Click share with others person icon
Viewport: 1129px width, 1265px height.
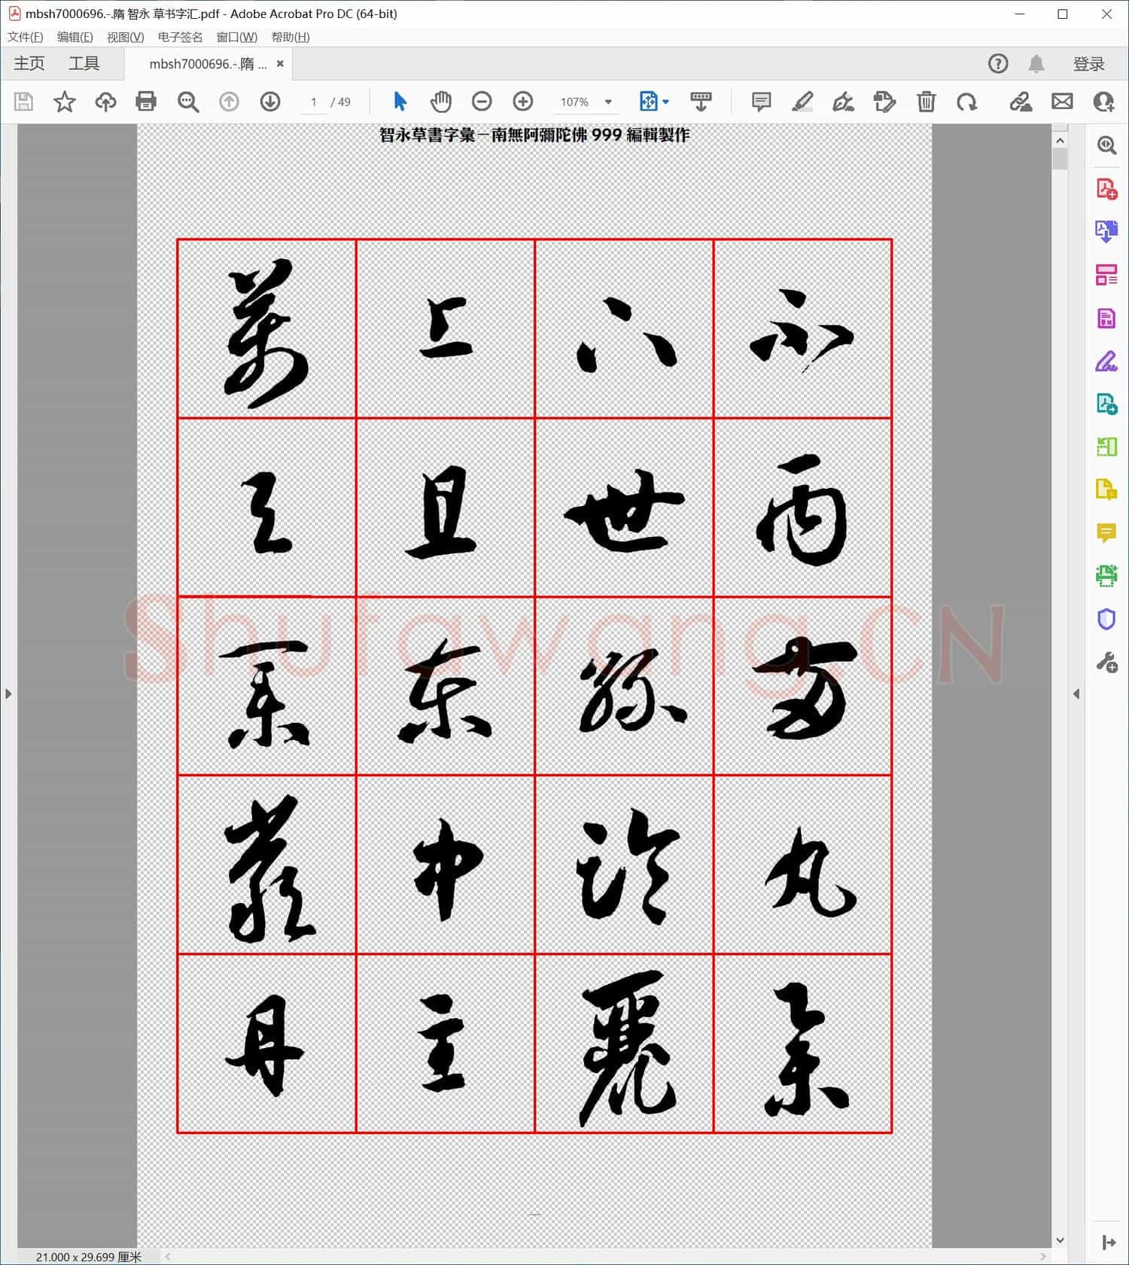1103,102
